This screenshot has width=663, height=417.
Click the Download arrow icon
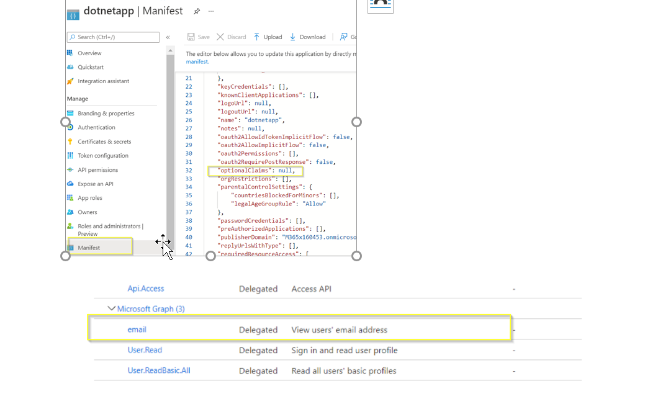(x=292, y=37)
